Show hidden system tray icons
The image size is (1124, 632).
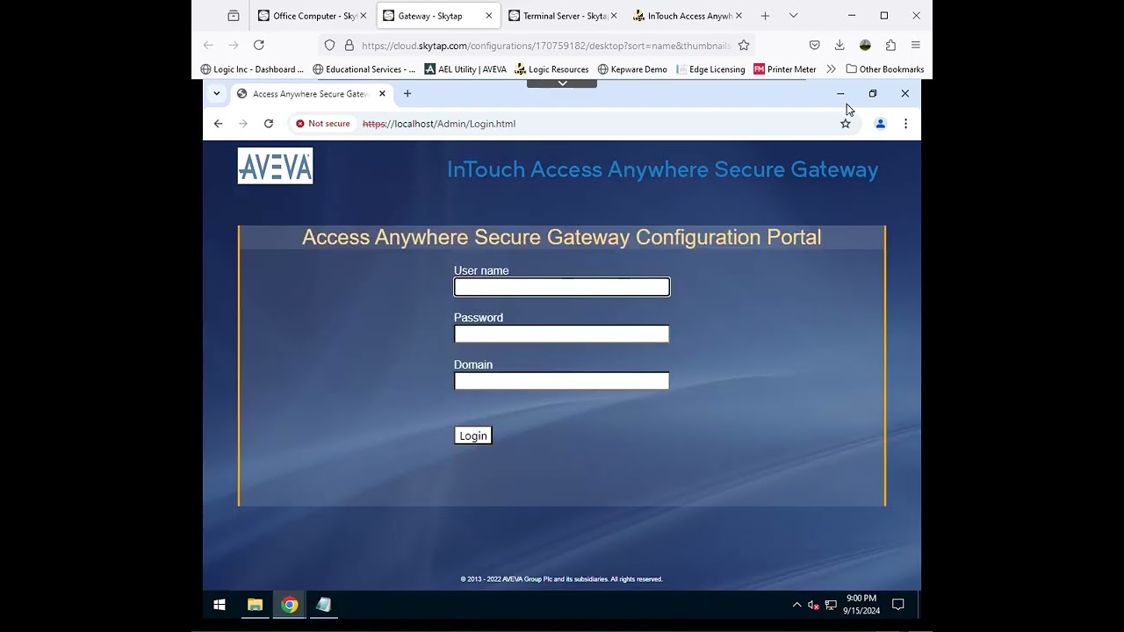point(796,605)
